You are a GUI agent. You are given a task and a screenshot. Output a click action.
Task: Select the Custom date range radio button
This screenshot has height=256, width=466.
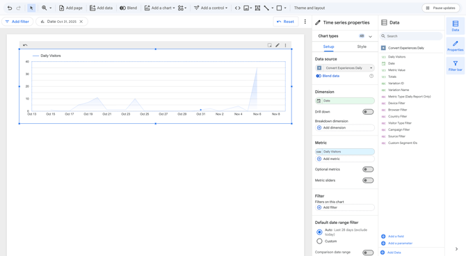[x=319, y=241]
